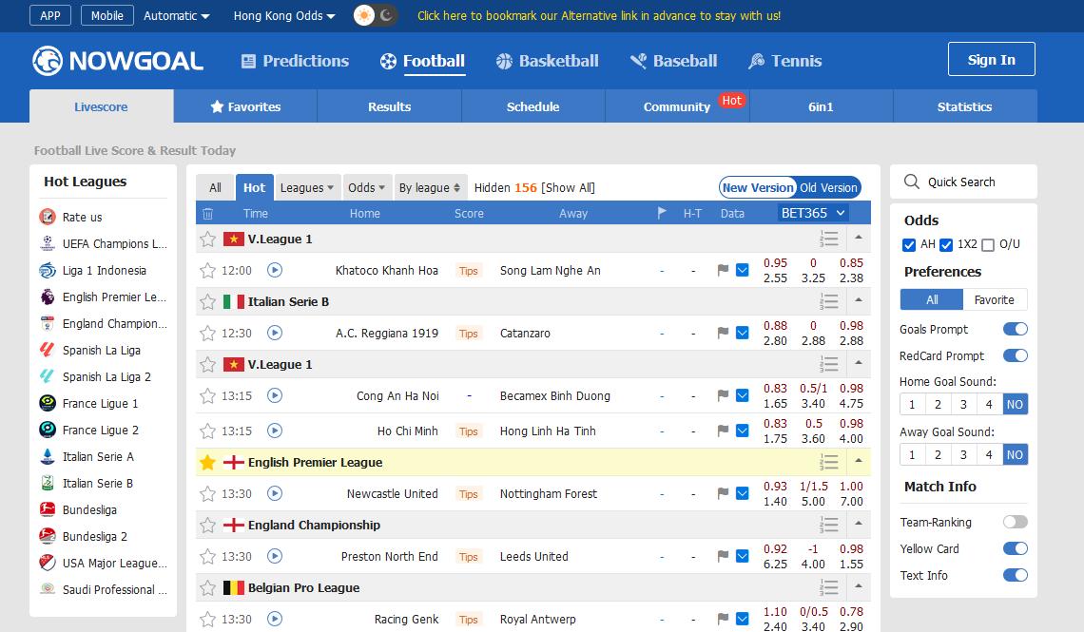Open the Leagues filter dropdown
The height and width of the screenshot is (632, 1084).
[x=307, y=187]
